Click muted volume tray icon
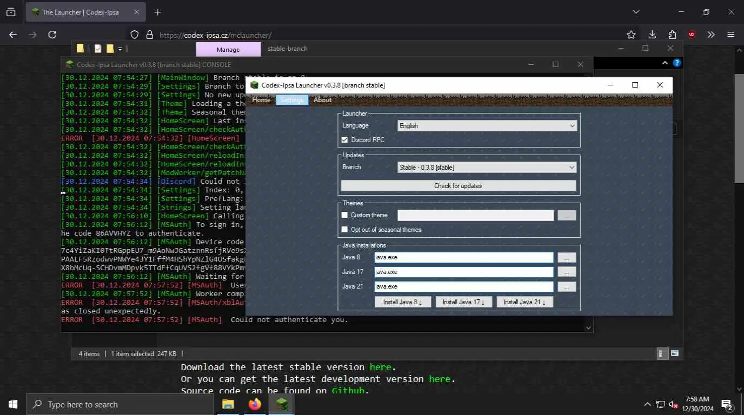The height and width of the screenshot is (415, 744). [x=674, y=404]
